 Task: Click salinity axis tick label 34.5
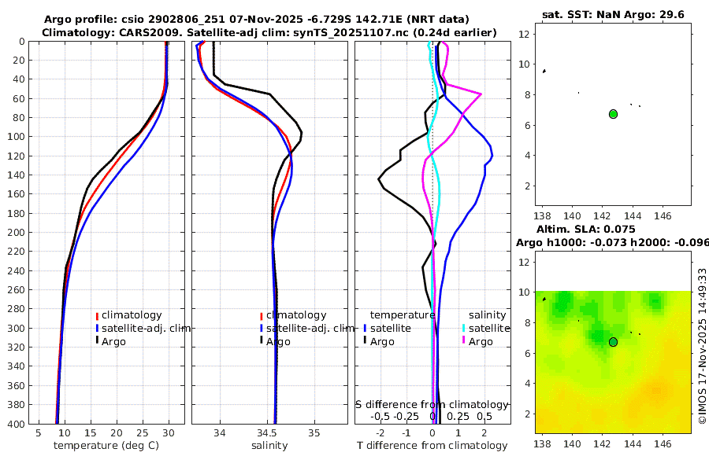[267, 433]
